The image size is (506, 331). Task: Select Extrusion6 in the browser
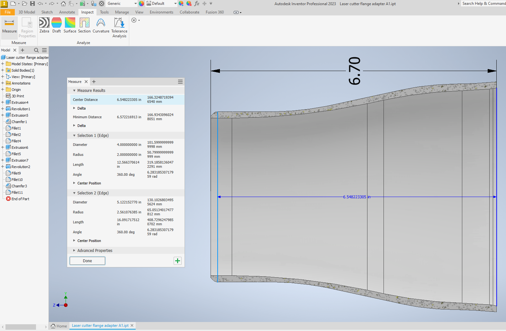(20, 148)
